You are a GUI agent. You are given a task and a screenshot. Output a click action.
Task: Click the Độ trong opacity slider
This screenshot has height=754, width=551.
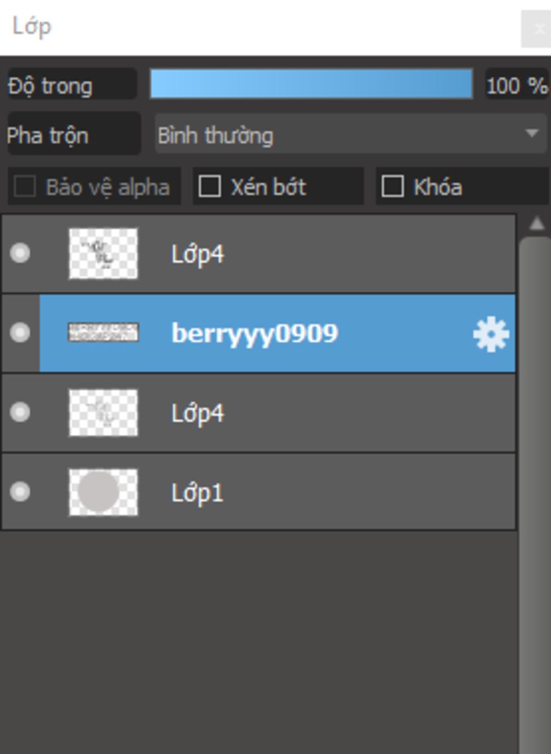(x=311, y=84)
